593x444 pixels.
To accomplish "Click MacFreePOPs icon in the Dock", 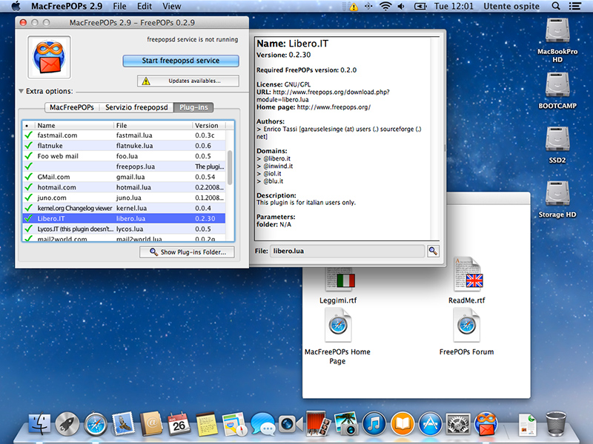I will click(x=486, y=423).
